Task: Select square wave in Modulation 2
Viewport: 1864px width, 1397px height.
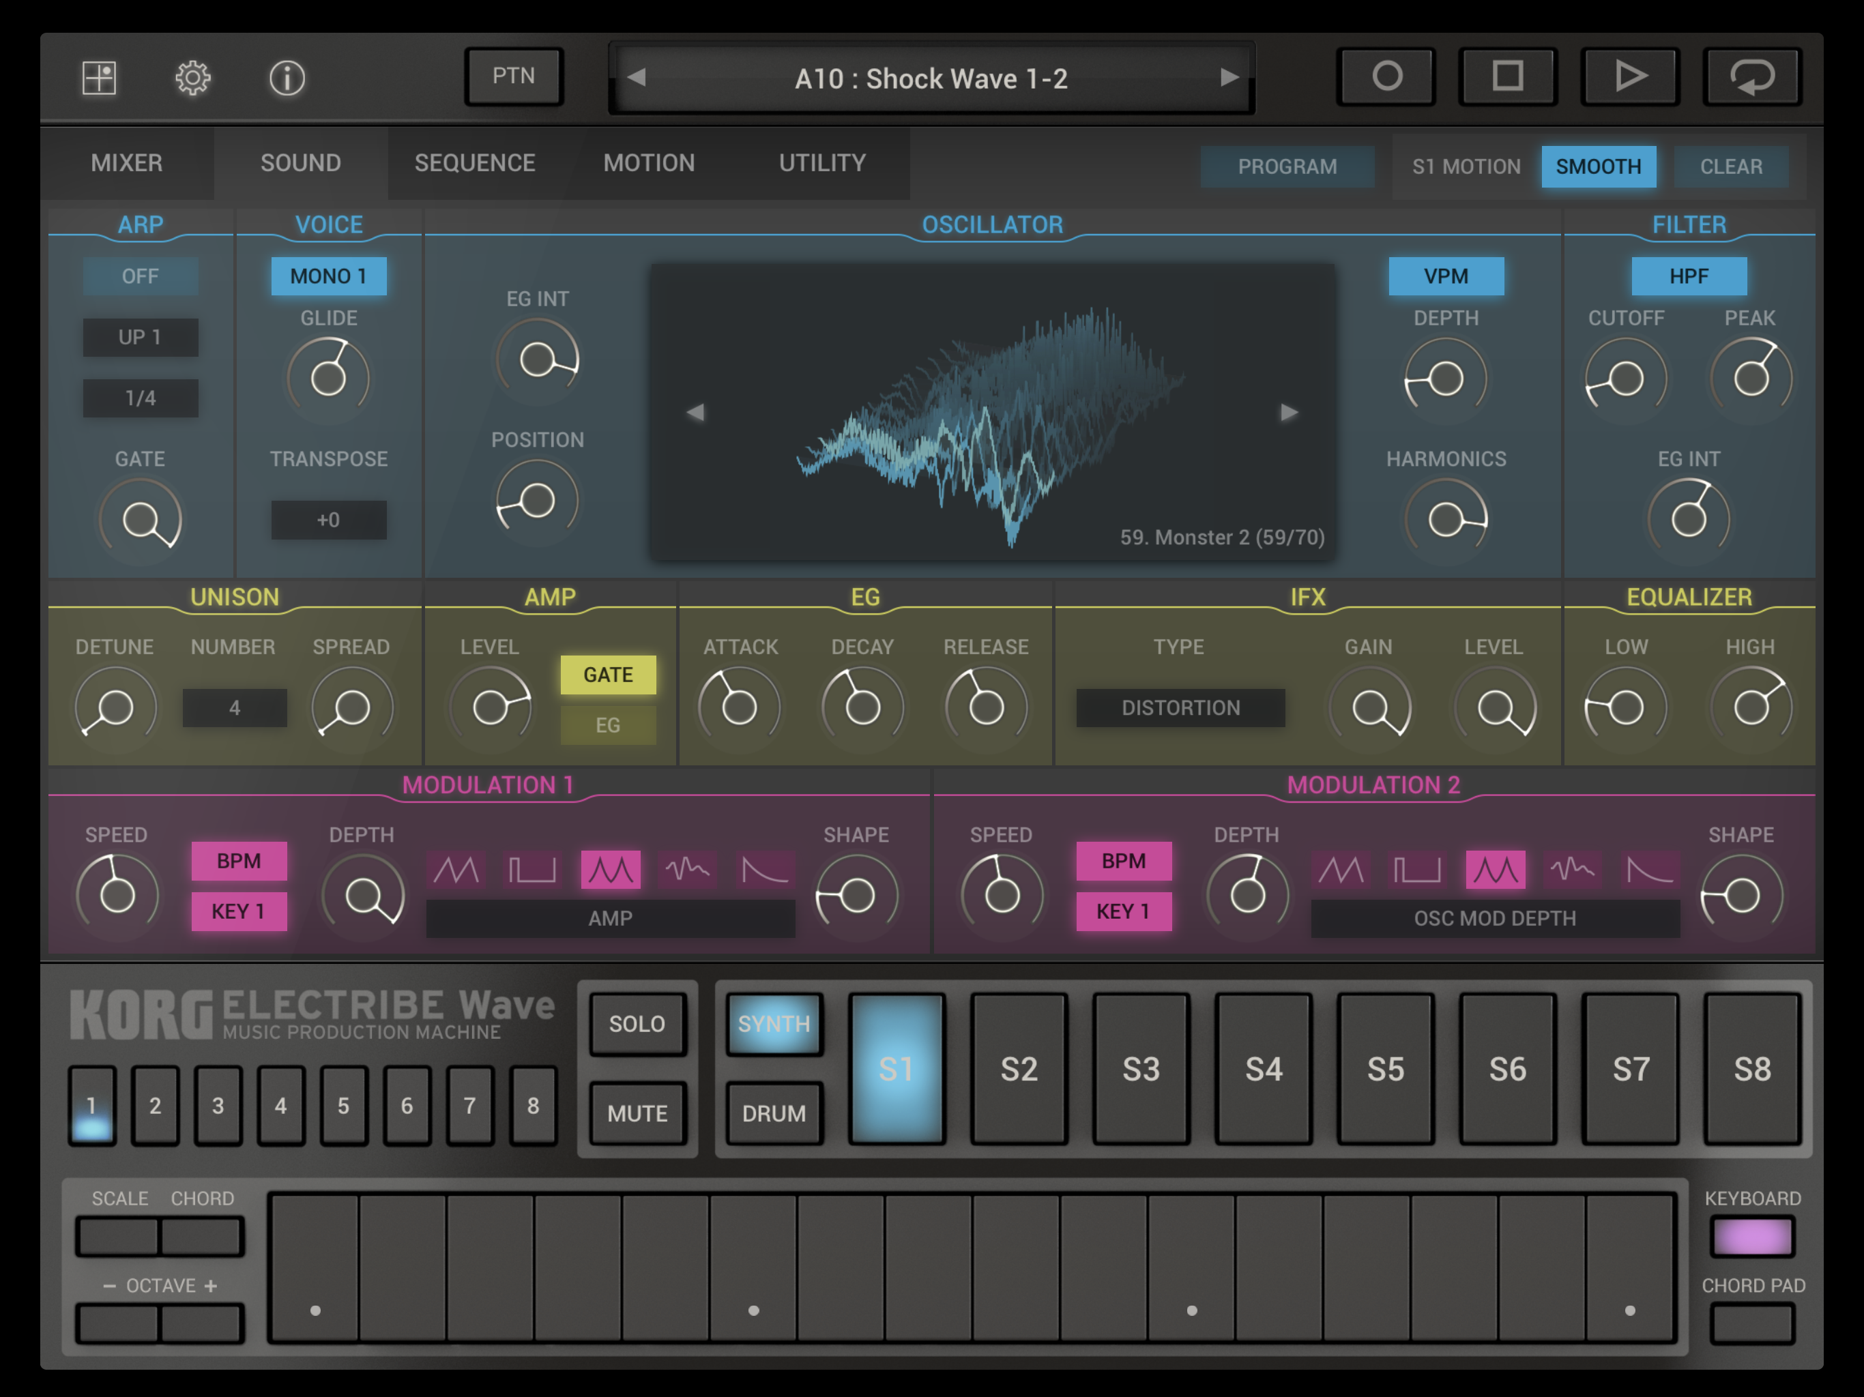Action: tap(1416, 869)
